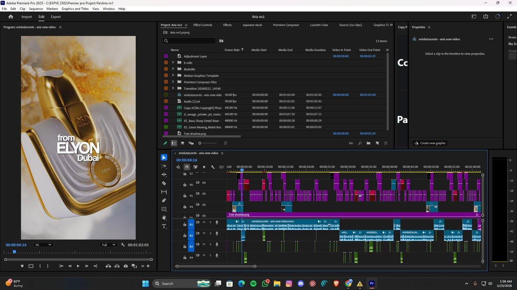Go to Export workspace
The width and height of the screenshot is (517, 290).
tap(56, 17)
